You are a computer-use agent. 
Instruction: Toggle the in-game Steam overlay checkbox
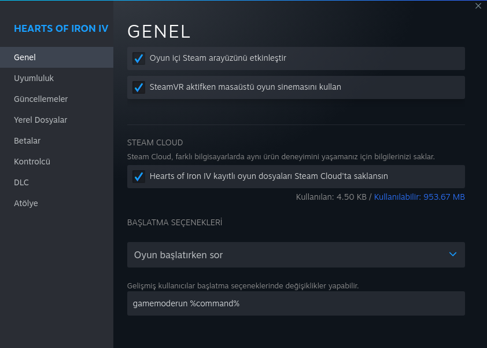[139, 58]
